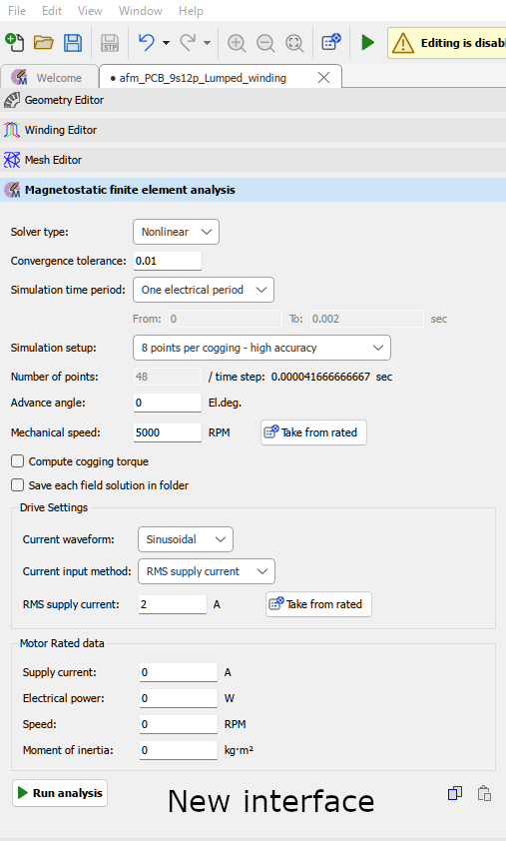Collapse the Magnetostatic finite element analysis section
Image resolution: width=506 pixels, height=841 pixels.
coord(253,190)
